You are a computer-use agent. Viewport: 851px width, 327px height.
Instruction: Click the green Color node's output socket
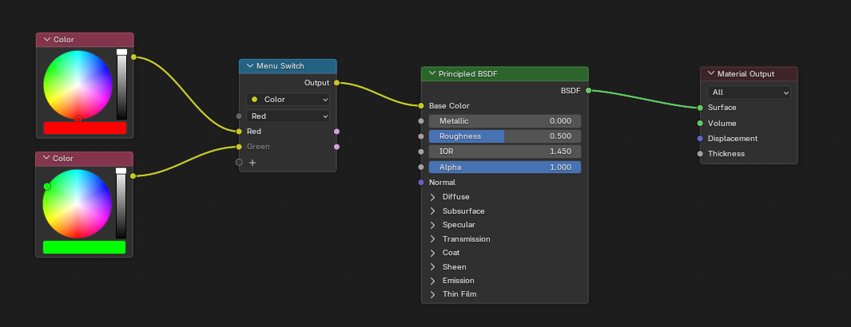pos(133,176)
